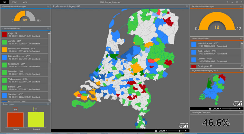Click the 194 label above the Nulstand bar
This screenshot has width=244, height=134.
15,110
